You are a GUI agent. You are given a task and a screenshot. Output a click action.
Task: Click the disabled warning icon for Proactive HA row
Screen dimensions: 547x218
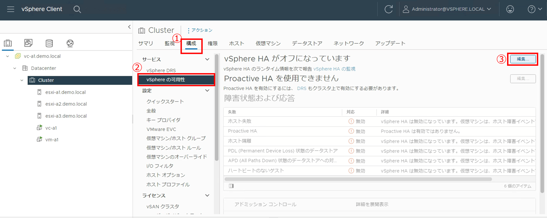[x=351, y=131]
